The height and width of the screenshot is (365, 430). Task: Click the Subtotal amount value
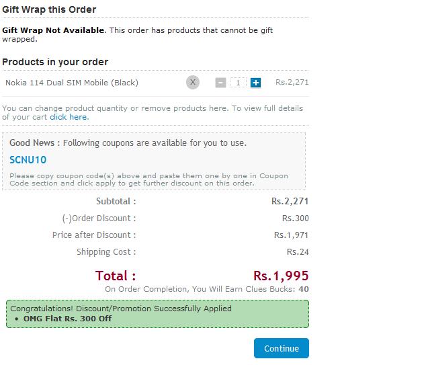(290, 201)
